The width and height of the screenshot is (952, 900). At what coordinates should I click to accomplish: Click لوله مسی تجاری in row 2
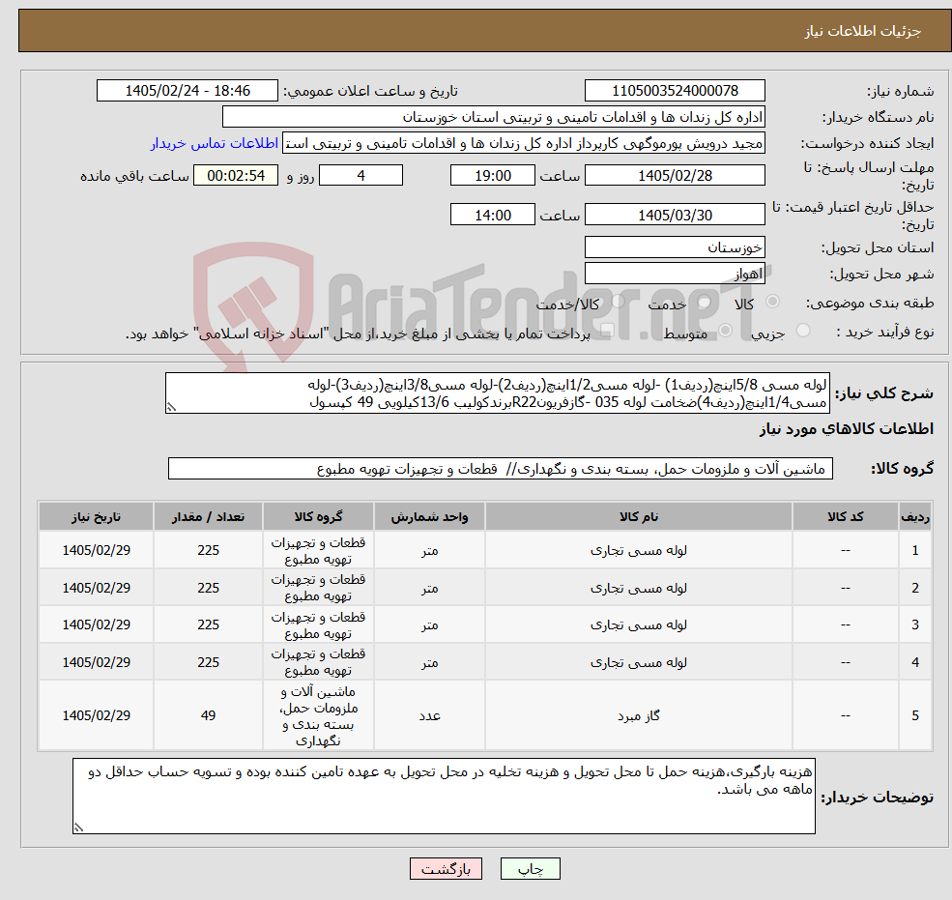pos(639,588)
